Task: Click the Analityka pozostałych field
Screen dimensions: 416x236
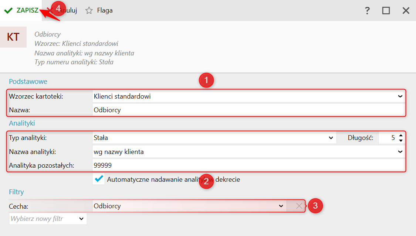Action: coord(247,165)
